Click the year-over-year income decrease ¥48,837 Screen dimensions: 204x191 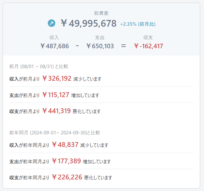click(65, 145)
